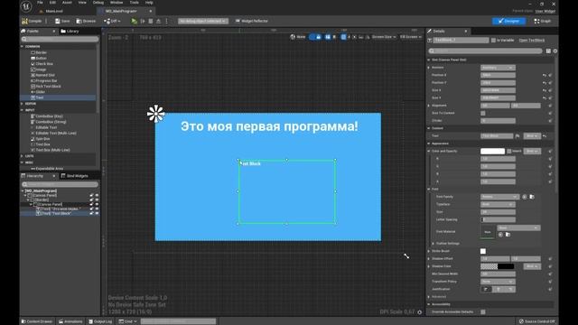
Task: Collapse the Common palette category
Action: [23, 47]
